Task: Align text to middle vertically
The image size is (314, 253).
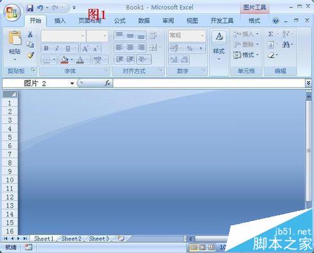Action: tap(130, 36)
